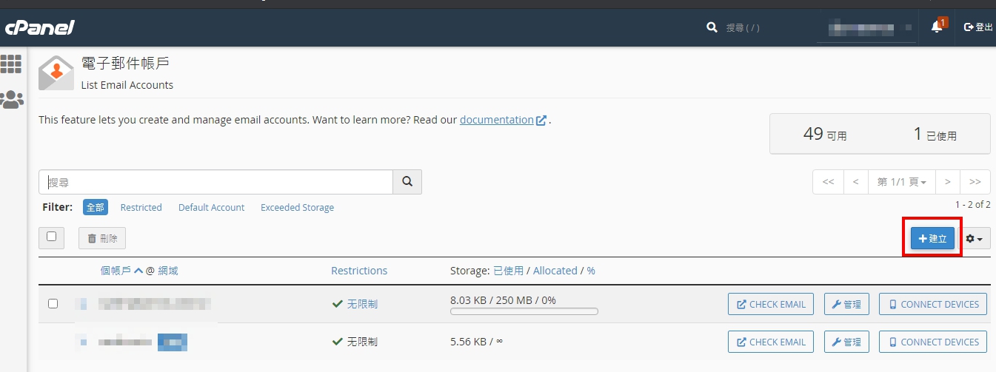Open the blurred username account dropdown
The width and height of the screenshot is (996, 372).
click(866, 28)
